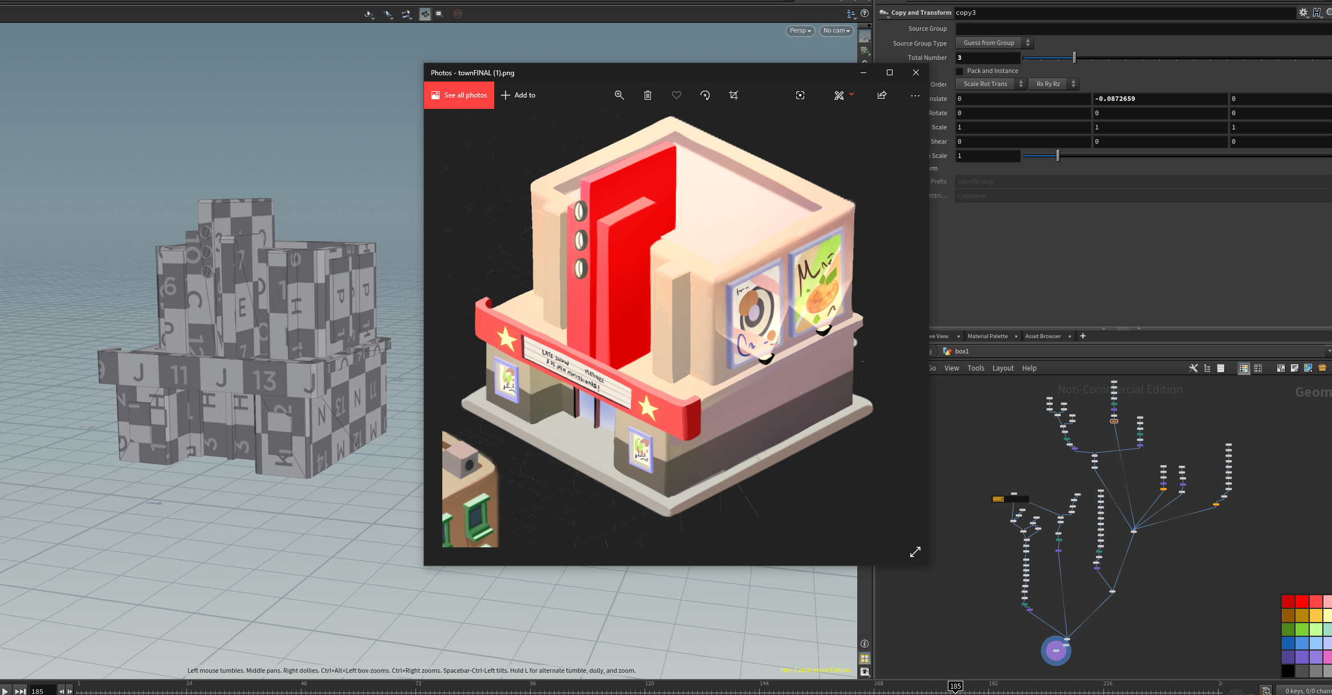This screenshot has width=1332, height=695.
Task: Click Add to for the photo
Action: click(x=518, y=95)
